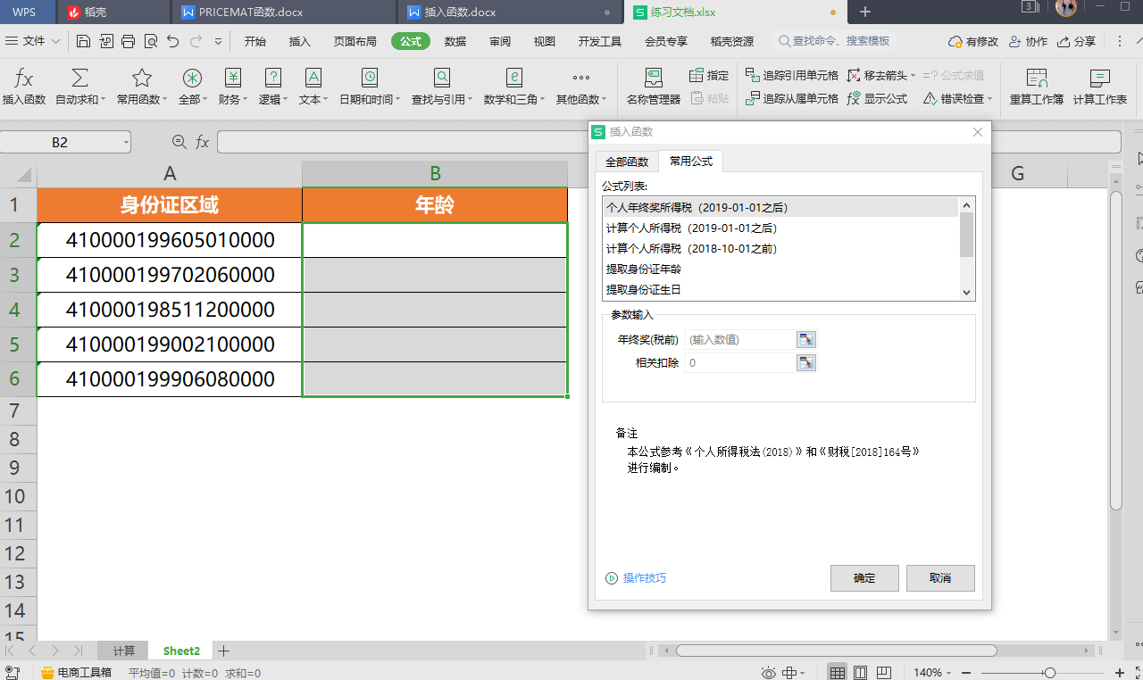
Task: Open the Text (文本) functions icon
Action: [x=313, y=78]
